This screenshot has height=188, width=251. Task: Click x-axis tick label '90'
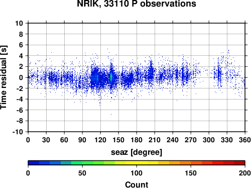pyautogui.click(x=82, y=140)
